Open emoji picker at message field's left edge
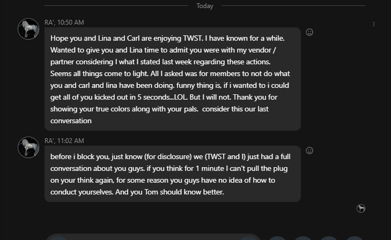This screenshot has height=240, width=391. coord(58,238)
